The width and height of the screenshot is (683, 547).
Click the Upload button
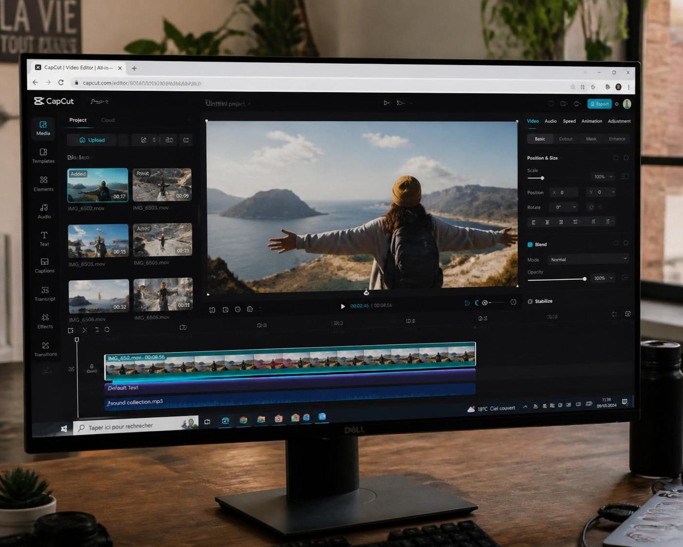(92, 140)
